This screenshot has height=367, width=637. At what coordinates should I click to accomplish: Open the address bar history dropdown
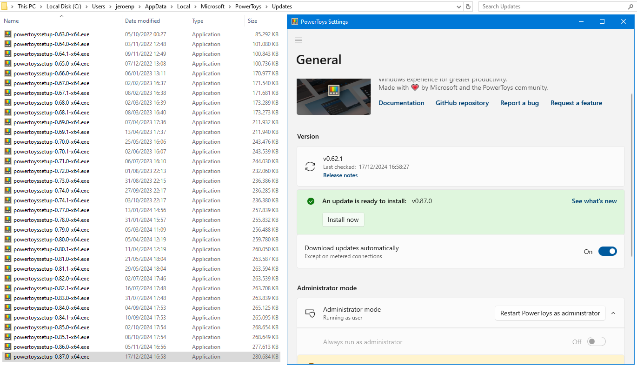click(x=458, y=6)
